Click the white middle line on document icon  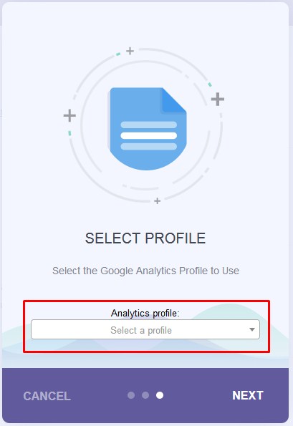[x=149, y=135]
